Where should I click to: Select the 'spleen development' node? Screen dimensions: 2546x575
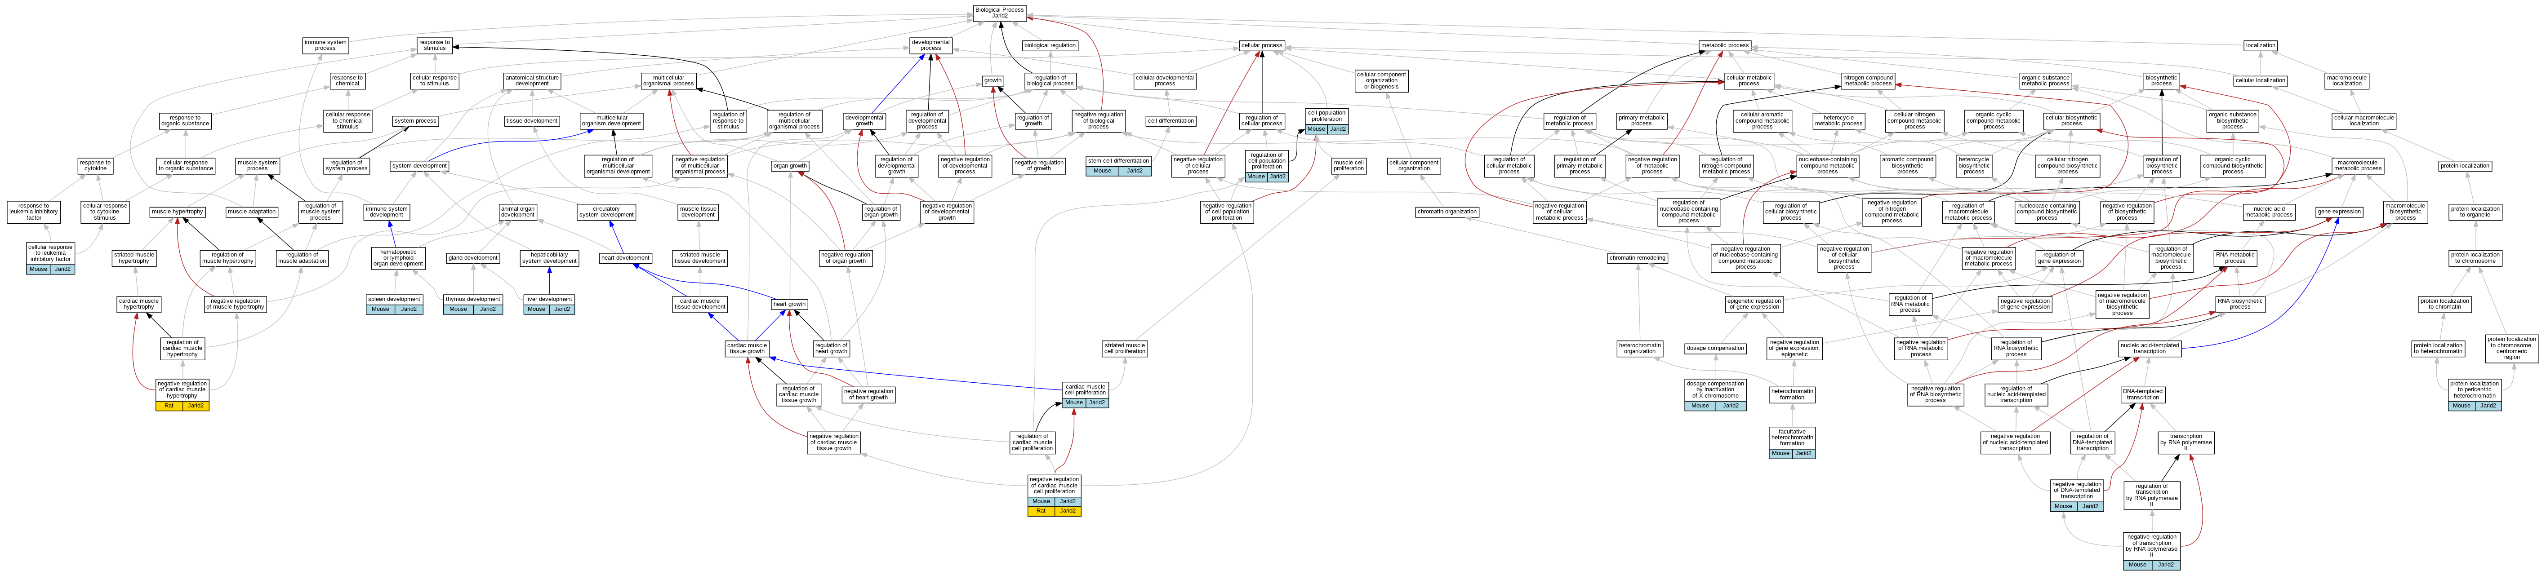(x=394, y=303)
